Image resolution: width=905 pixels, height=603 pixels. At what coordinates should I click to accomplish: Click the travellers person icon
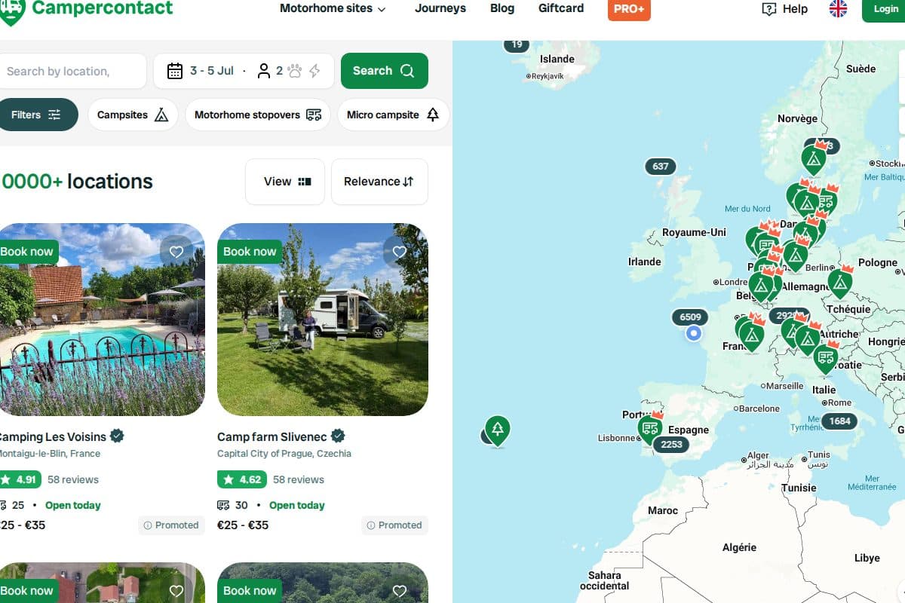click(x=264, y=71)
